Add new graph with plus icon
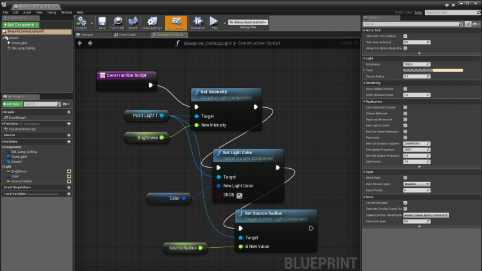 tap(69, 112)
